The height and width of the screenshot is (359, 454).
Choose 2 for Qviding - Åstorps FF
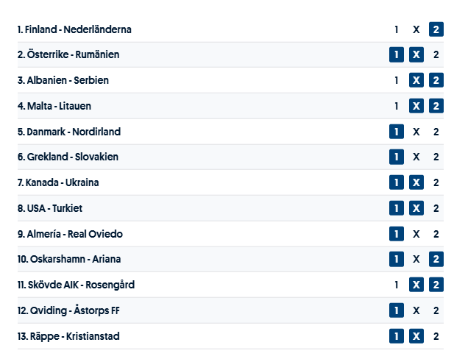436,310
